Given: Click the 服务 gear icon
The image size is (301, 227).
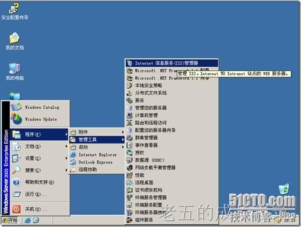Looking at the screenshot, I should pyautogui.click(x=129, y=100).
